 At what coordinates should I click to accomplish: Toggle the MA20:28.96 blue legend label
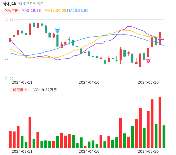78,10
